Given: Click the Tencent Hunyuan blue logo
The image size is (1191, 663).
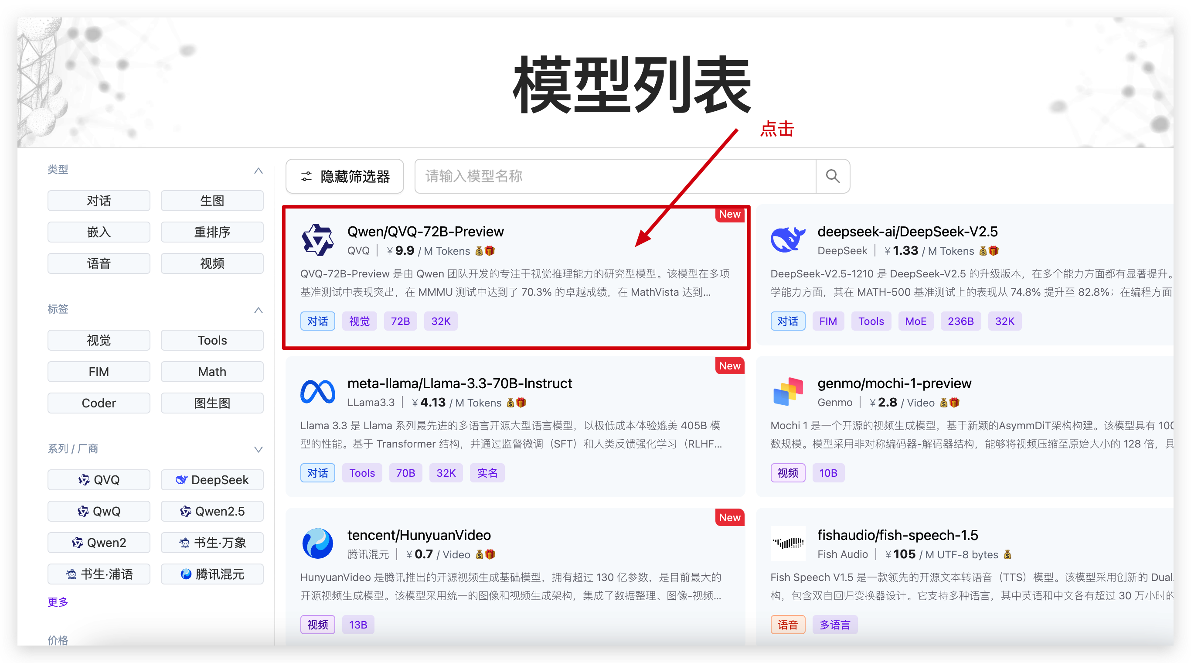Looking at the screenshot, I should 318,543.
